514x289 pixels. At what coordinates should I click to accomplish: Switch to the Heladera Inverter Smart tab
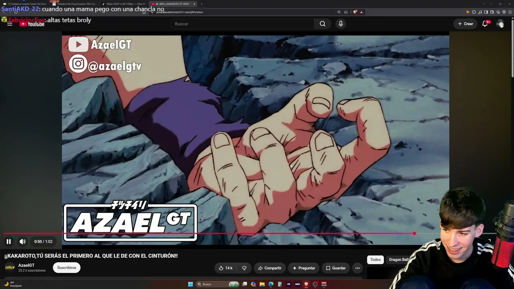click(25, 4)
